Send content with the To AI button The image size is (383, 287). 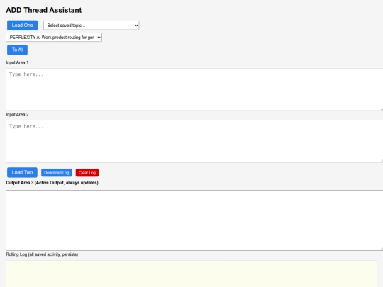pyautogui.click(x=17, y=50)
